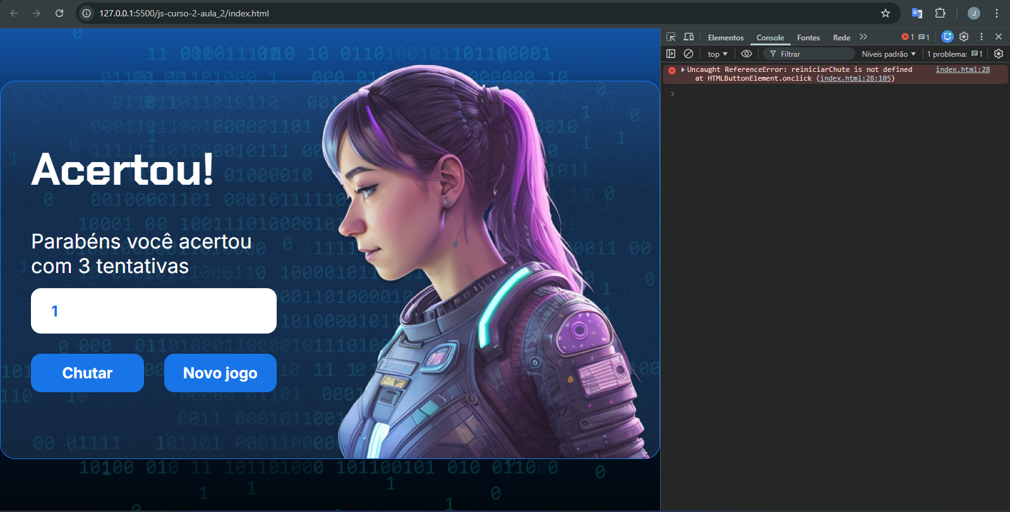The width and height of the screenshot is (1010, 512).
Task: Open the 1 problema issues link
Action: pyautogui.click(x=954, y=54)
